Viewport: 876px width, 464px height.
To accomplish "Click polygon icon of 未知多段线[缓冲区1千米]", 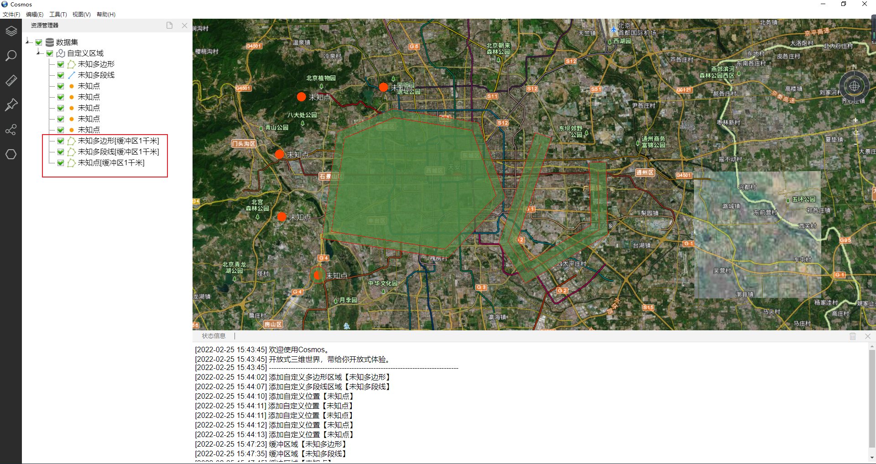I will point(72,152).
